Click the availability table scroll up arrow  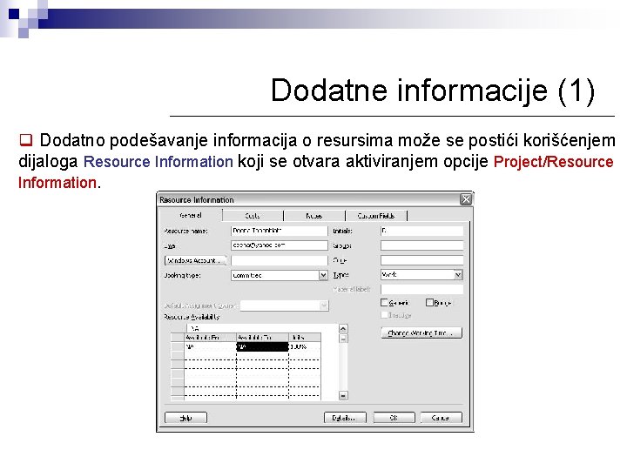[x=343, y=328]
